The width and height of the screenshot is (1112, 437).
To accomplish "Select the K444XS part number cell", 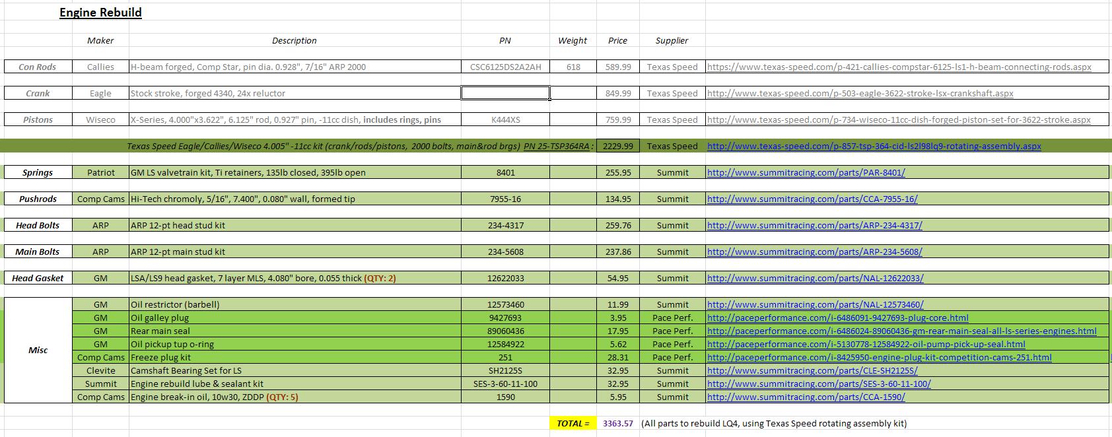I will tap(505, 119).
